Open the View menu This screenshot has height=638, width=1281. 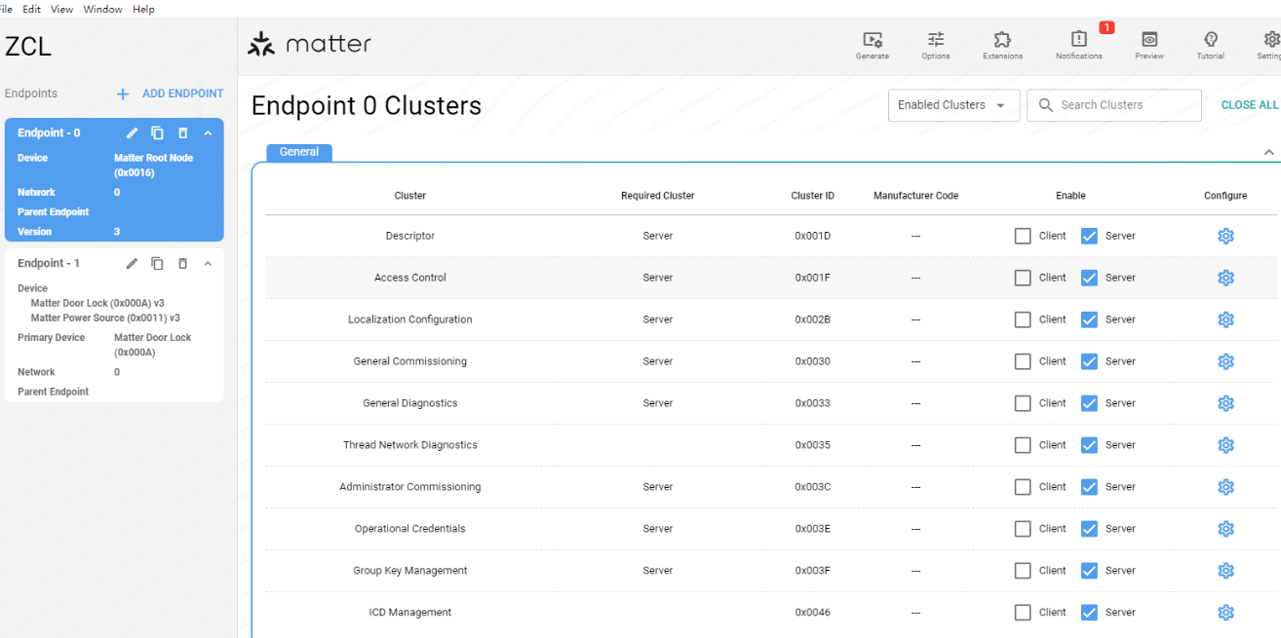pos(61,9)
